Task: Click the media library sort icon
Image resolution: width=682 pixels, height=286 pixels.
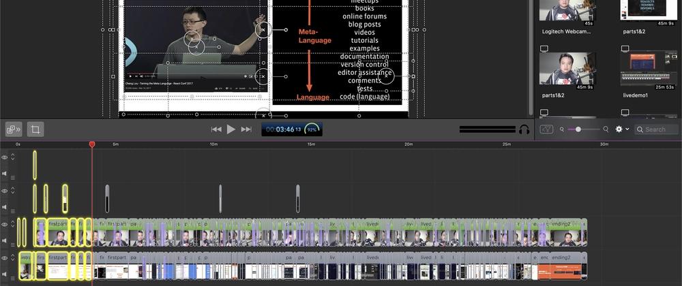Action: pos(546,129)
